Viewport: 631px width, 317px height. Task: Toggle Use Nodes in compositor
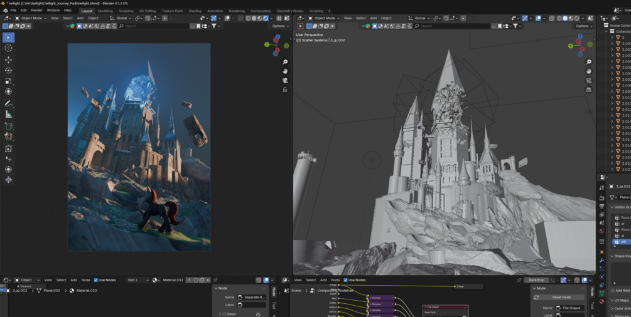(x=356, y=280)
